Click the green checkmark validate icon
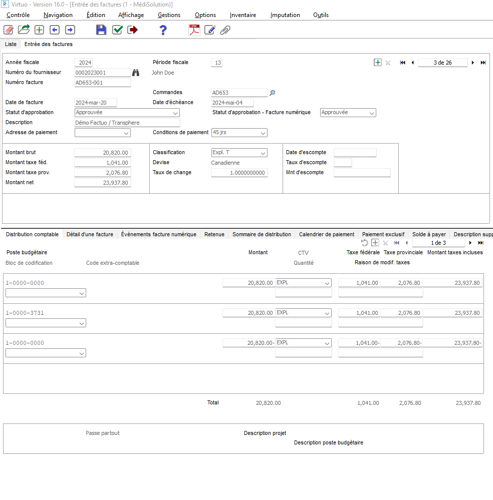The image size is (493, 500). (x=118, y=30)
